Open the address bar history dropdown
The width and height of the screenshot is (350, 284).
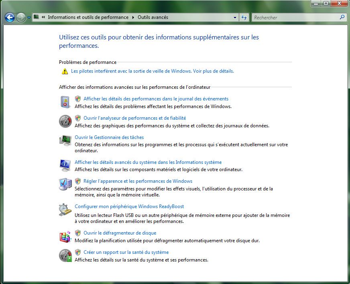coord(235,17)
